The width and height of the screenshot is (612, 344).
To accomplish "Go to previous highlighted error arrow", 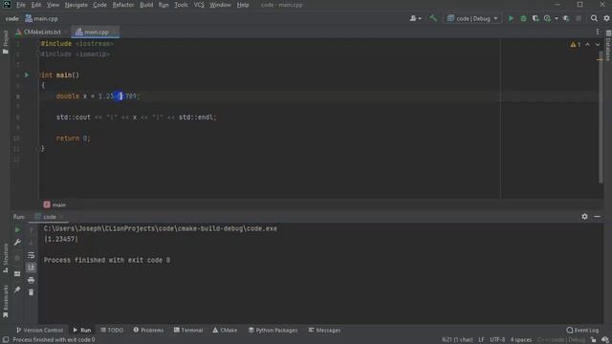I will click(x=587, y=45).
